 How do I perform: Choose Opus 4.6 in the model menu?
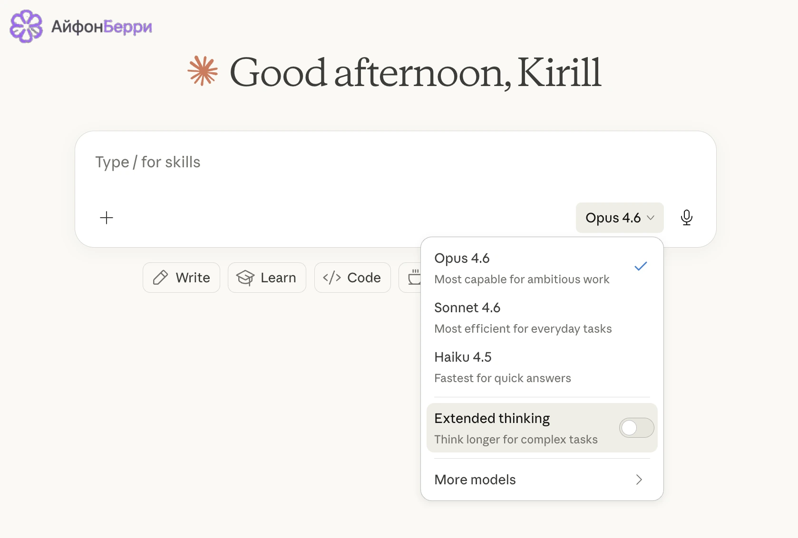point(542,269)
